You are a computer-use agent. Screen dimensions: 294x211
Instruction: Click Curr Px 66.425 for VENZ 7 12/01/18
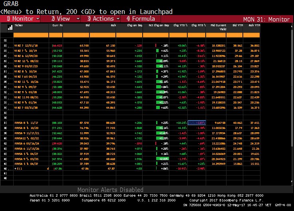click(x=57, y=46)
